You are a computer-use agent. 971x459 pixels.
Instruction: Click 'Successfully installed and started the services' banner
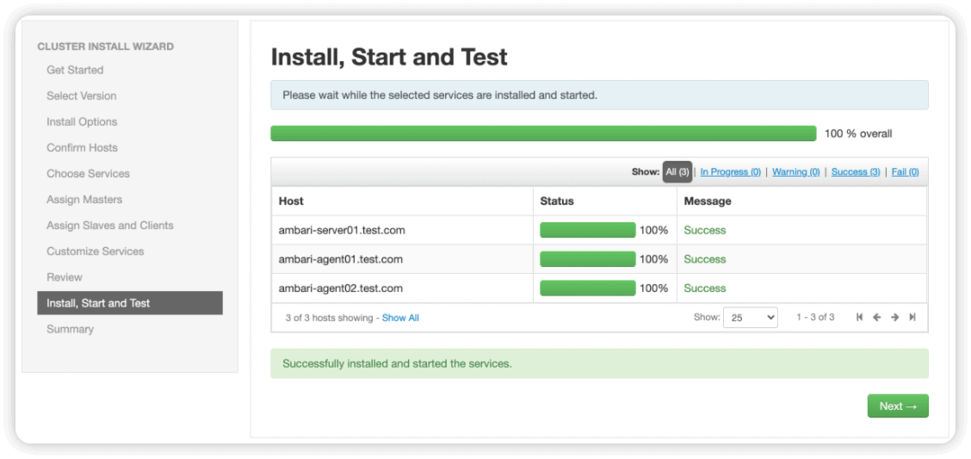point(599,363)
